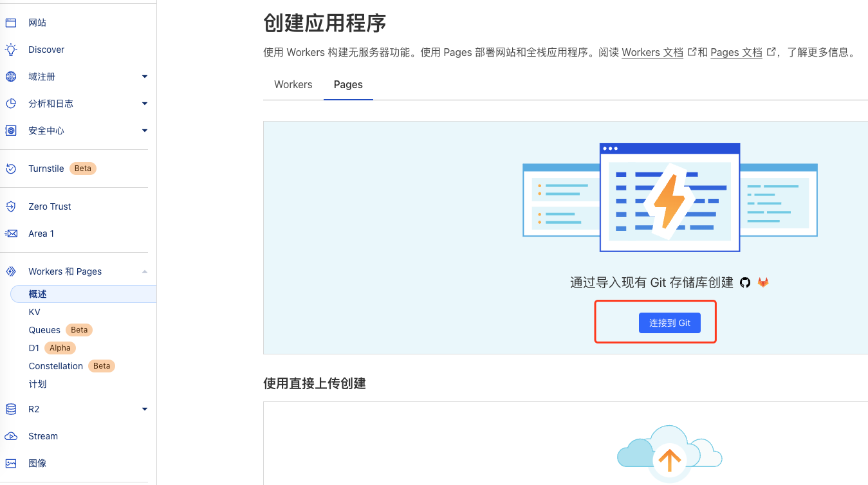
Task: Click the Stream video icon
Action: 11,436
